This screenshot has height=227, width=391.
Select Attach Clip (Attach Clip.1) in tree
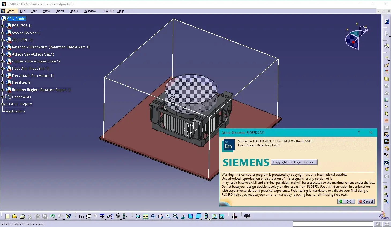pyautogui.click(x=33, y=54)
